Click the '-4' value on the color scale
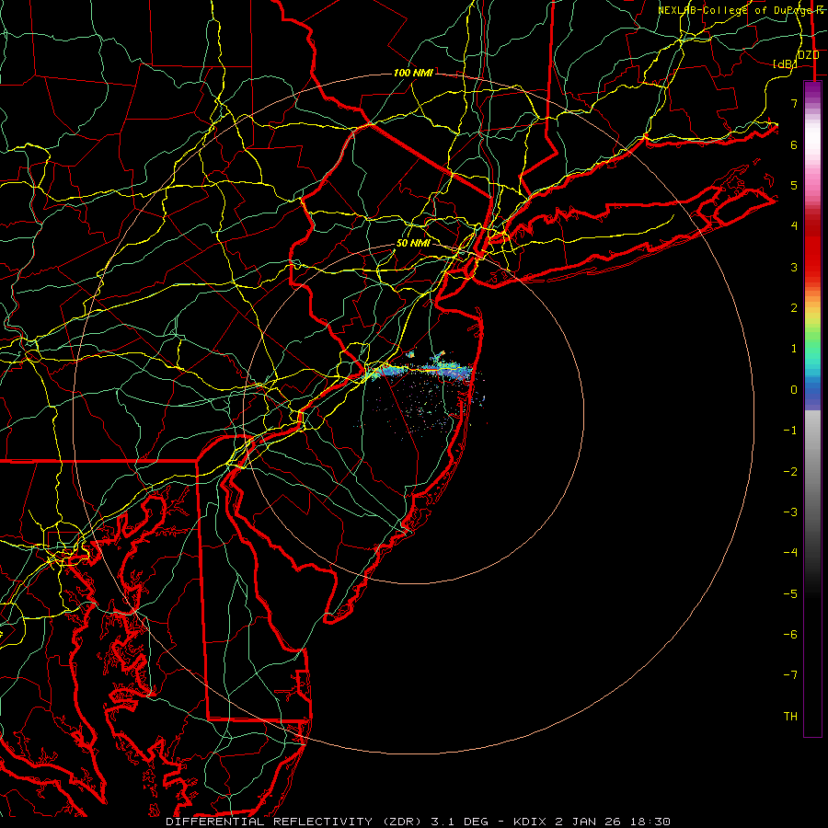 pyautogui.click(x=790, y=553)
